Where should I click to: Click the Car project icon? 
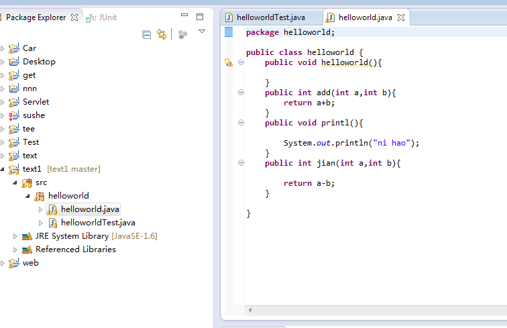[x=14, y=48]
